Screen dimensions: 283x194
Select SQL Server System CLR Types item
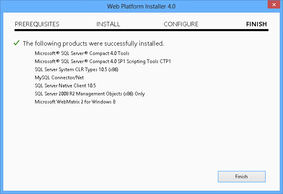click(76, 69)
